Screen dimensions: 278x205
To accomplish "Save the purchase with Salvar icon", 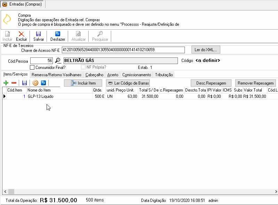I will (x=39, y=34).
